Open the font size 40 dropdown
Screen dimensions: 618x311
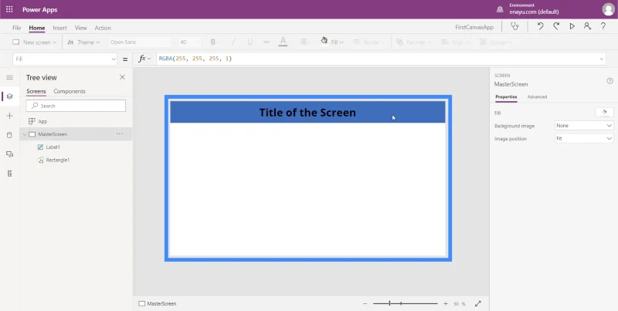pos(189,42)
